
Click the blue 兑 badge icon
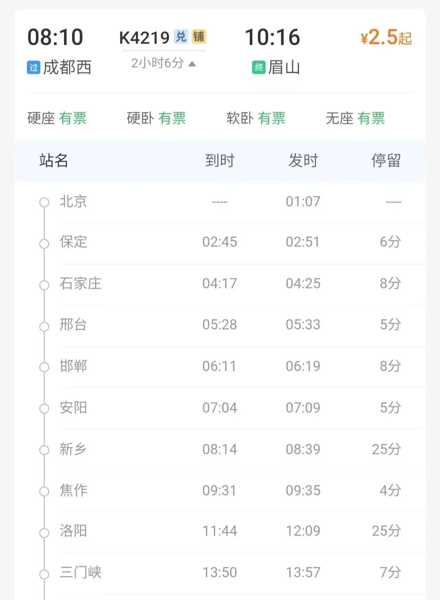180,37
